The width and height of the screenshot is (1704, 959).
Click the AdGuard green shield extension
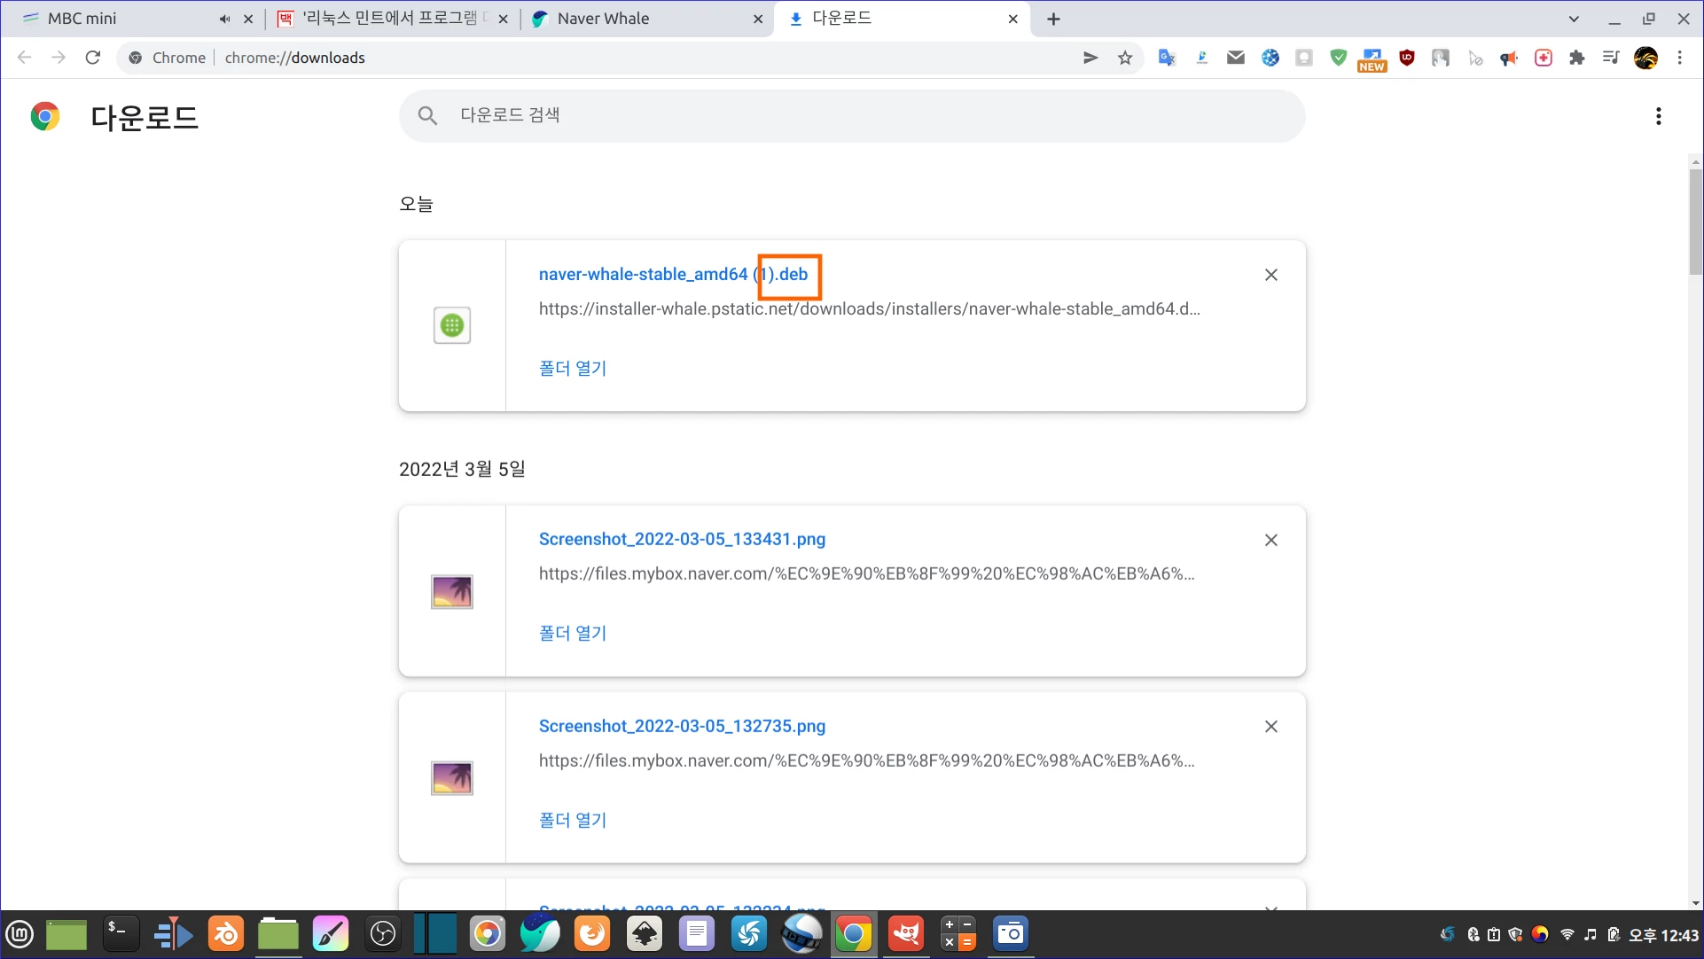[x=1339, y=58]
